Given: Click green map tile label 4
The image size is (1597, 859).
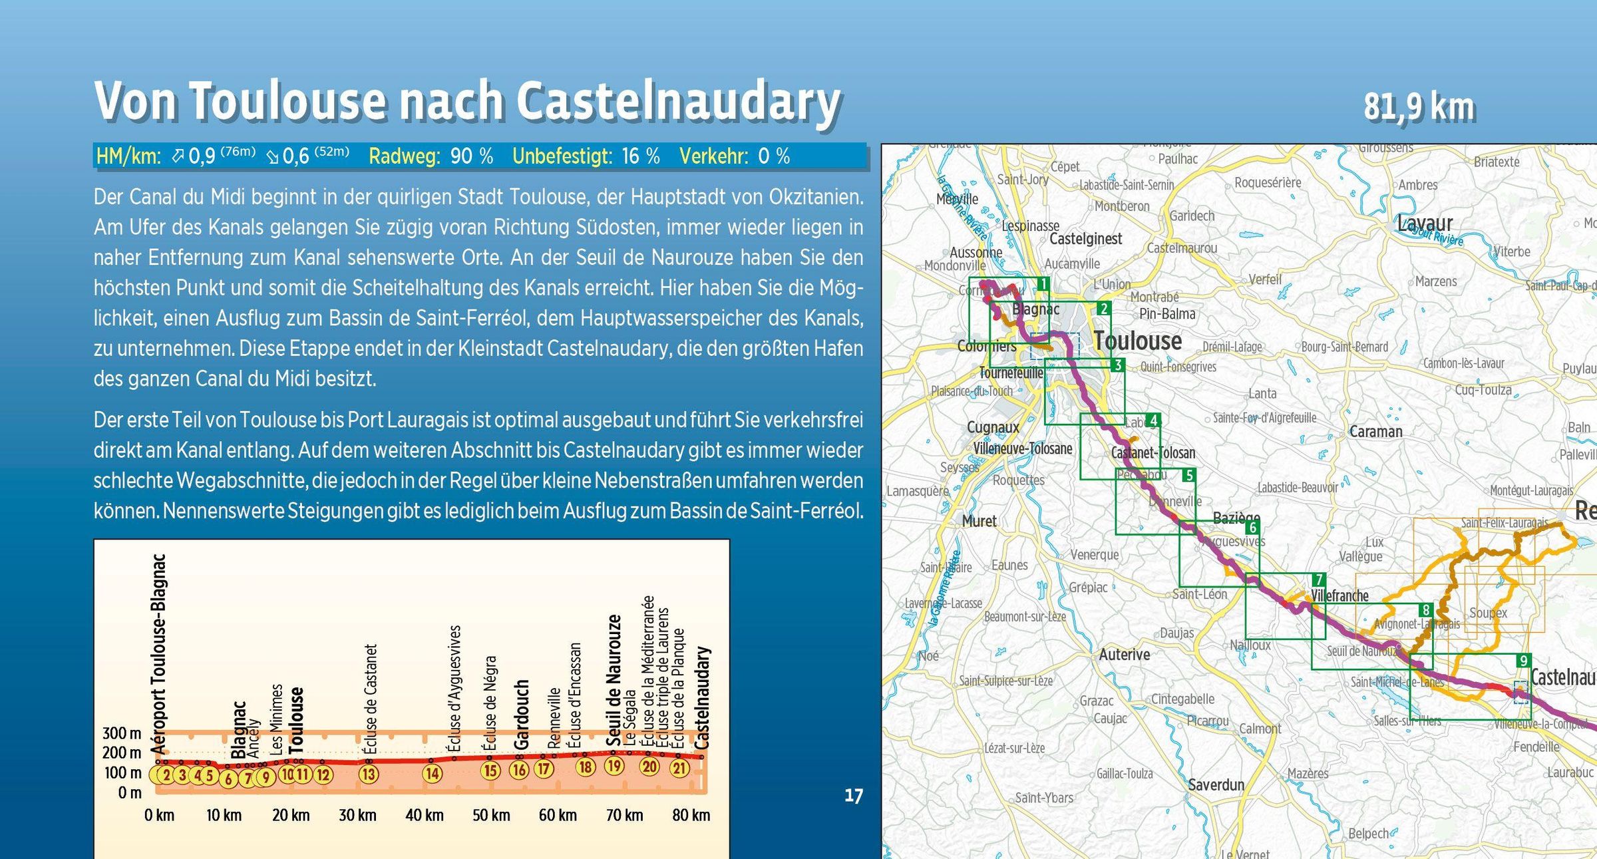Looking at the screenshot, I should point(1153,420).
